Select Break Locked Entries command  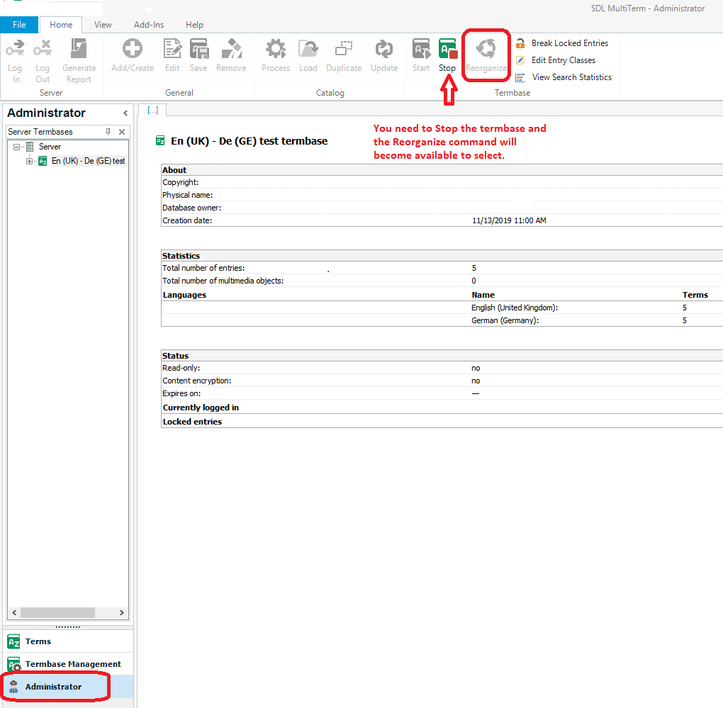coord(569,43)
